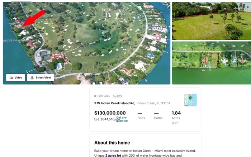Click the About this home heading

(x=112, y=143)
